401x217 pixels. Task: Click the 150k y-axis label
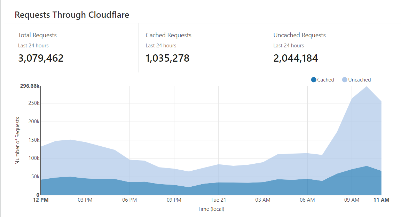pos(34,140)
